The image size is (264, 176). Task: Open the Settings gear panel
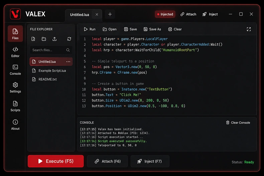(x=15, y=88)
